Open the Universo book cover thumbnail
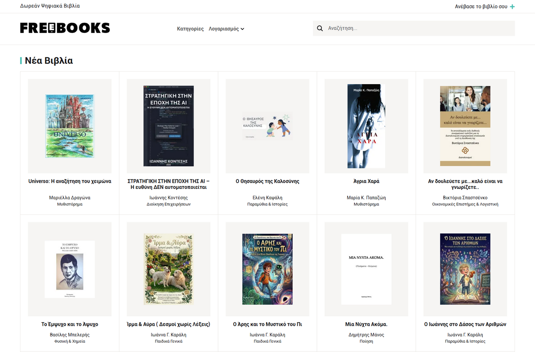The width and height of the screenshot is (535, 352). [70, 126]
